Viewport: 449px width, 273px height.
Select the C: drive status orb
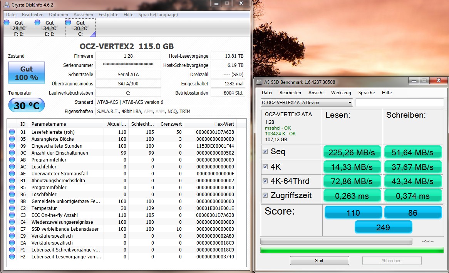tap(69, 22)
